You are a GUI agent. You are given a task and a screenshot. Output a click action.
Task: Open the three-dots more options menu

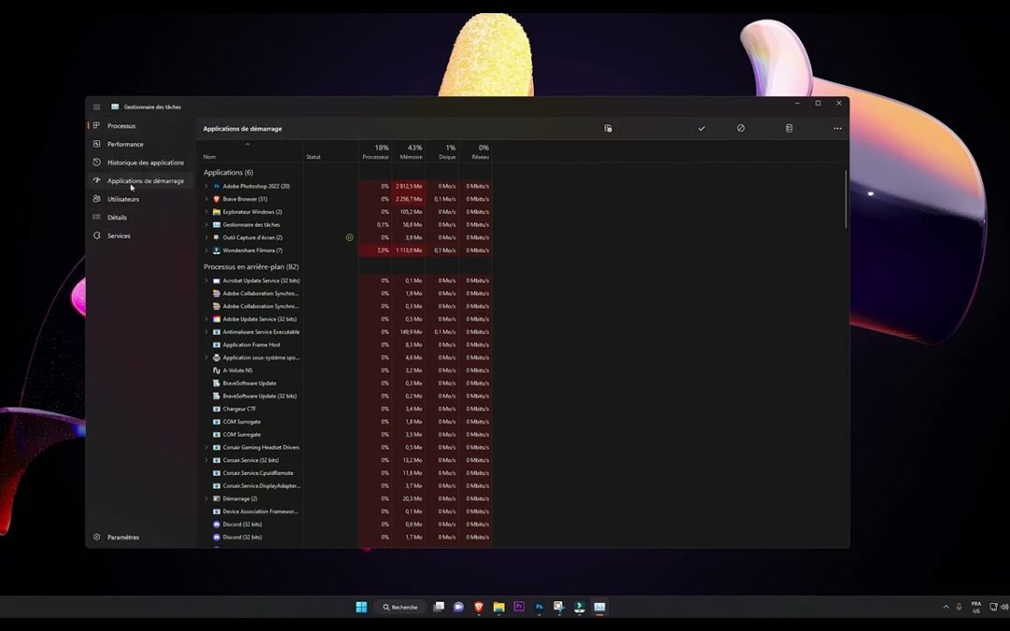tap(837, 128)
